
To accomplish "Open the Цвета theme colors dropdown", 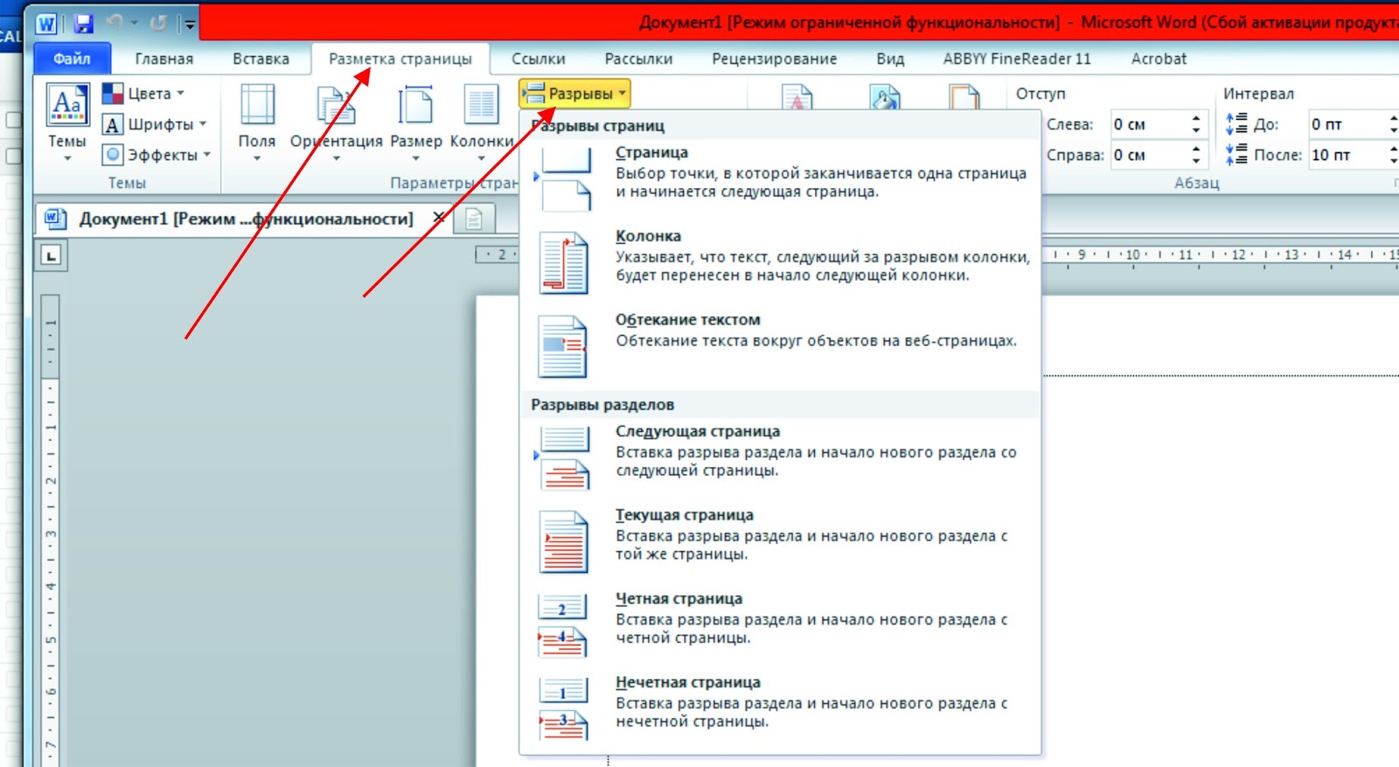I will pos(144,93).
